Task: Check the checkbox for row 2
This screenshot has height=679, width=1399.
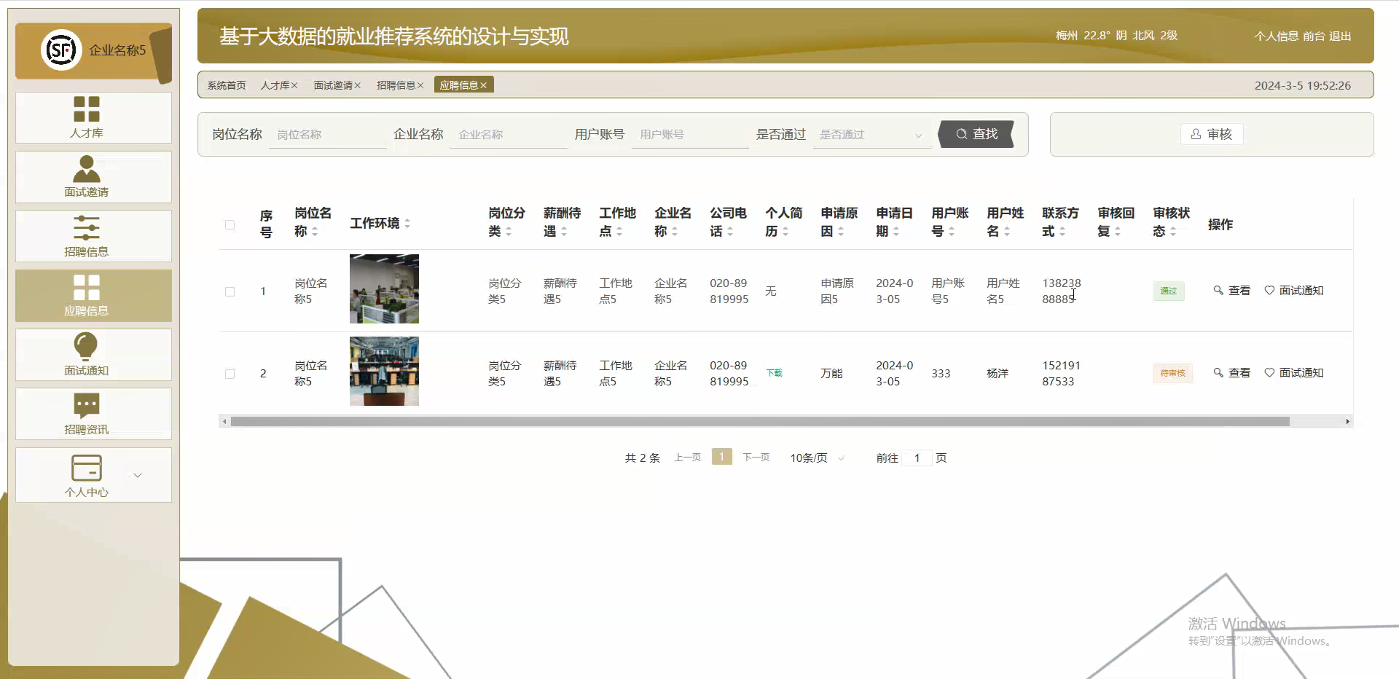Action: click(x=230, y=373)
